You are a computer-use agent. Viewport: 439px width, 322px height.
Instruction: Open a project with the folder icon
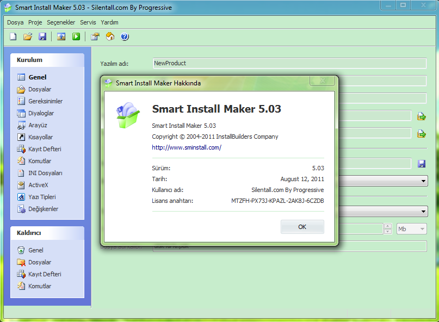click(x=28, y=36)
